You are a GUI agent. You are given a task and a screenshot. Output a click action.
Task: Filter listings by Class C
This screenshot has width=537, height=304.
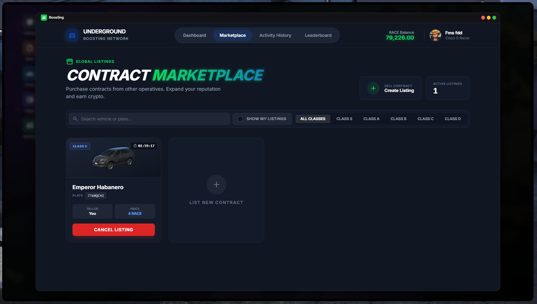[x=425, y=119]
